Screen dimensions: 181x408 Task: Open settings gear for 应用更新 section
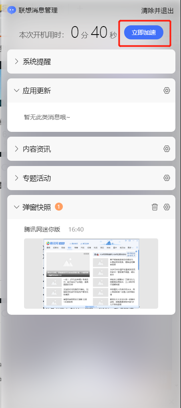(x=167, y=90)
